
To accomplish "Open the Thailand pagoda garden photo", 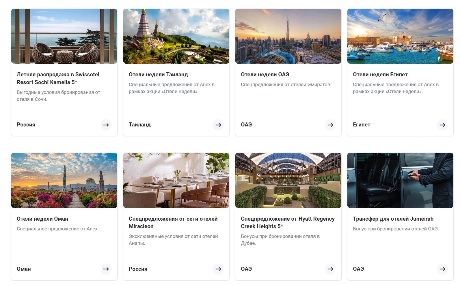I will 176,36.
